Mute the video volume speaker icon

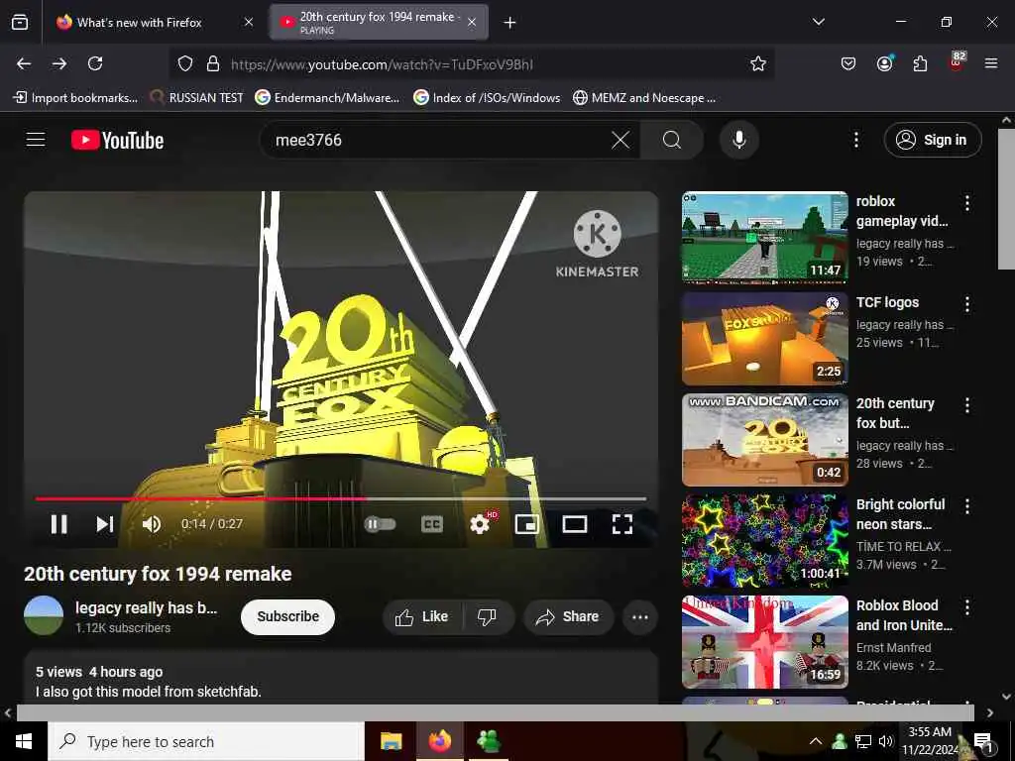click(152, 523)
